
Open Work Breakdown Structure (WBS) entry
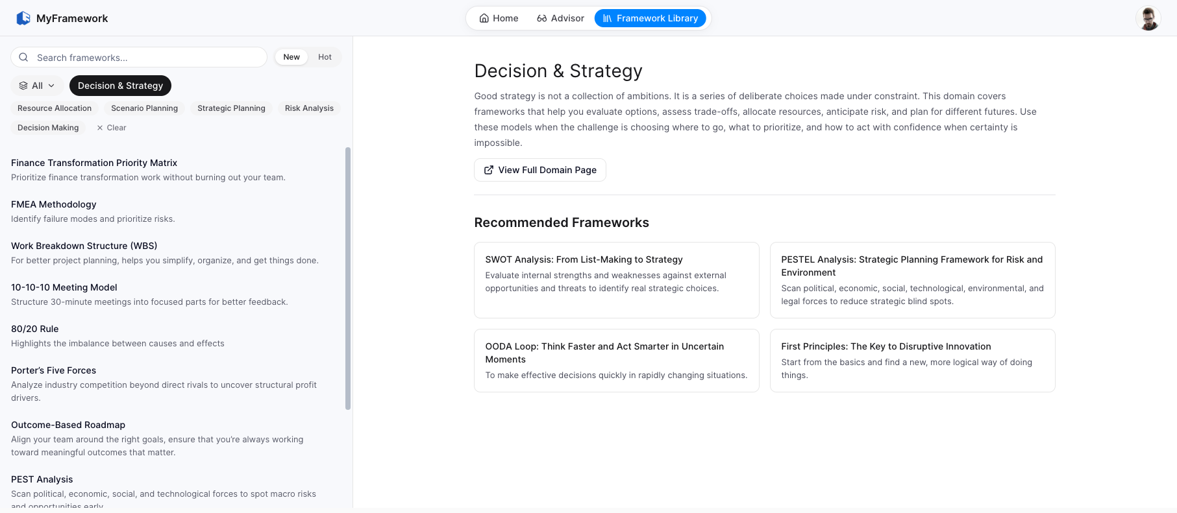(x=173, y=253)
